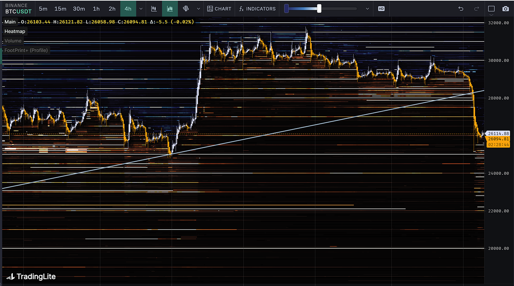Toggle the Volume layer
Screen dimensions: 514x286
click(x=13, y=41)
